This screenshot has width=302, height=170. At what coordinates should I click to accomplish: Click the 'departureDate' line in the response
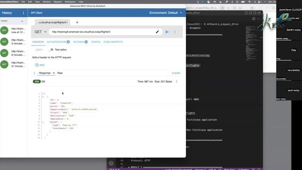(74, 110)
